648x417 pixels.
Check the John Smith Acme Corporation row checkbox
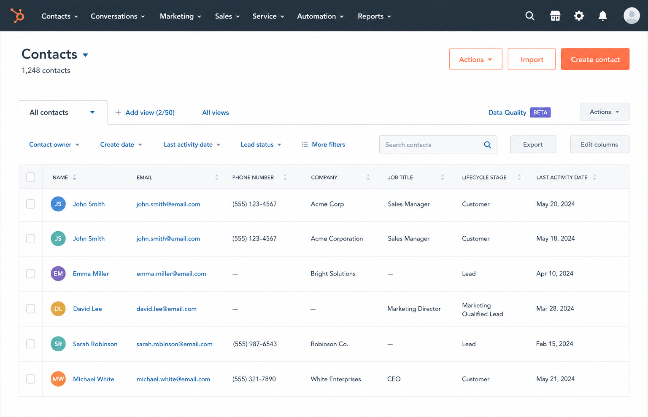click(x=30, y=238)
